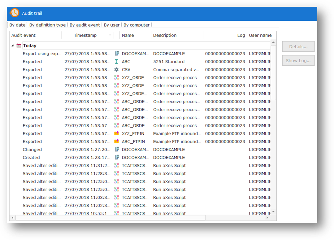The image size is (334, 240).
Task: Click the Comma-separated v... description cell
Action: pos(176,69)
